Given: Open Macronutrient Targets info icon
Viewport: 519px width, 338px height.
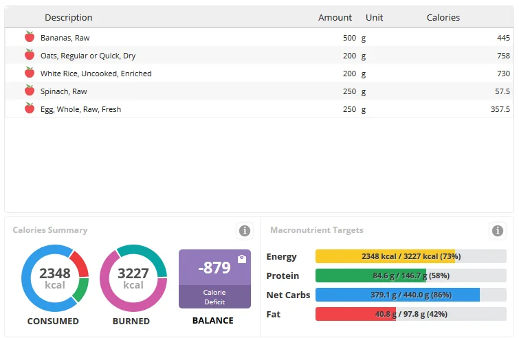Looking at the screenshot, I should [x=497, y=231].
